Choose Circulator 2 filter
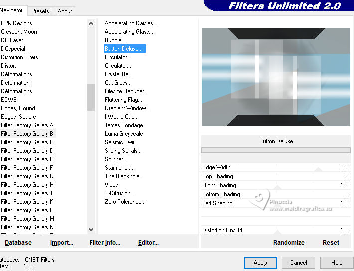 click(x=118, y=57)
